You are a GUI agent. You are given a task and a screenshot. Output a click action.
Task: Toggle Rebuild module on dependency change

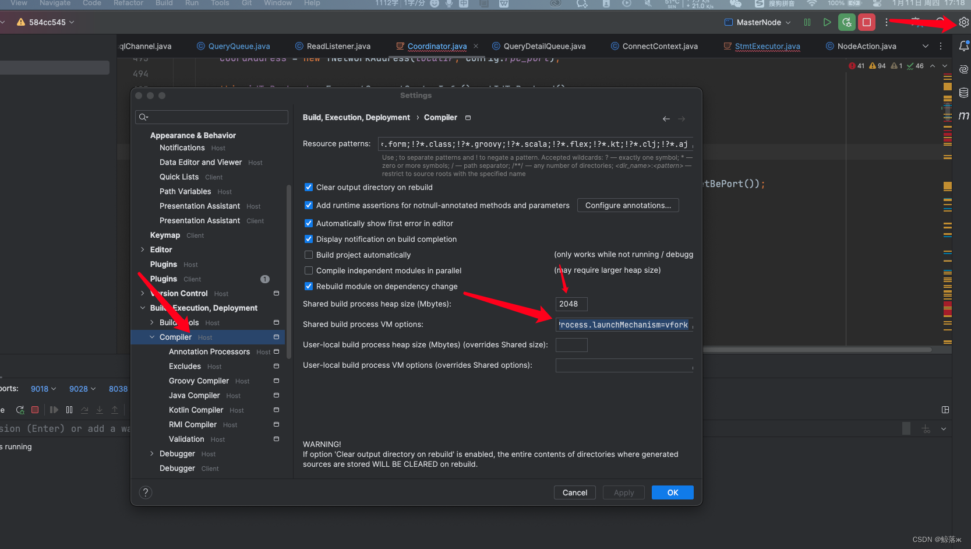click(309, 286)
